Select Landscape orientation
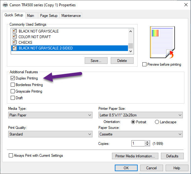 [157, 122]
